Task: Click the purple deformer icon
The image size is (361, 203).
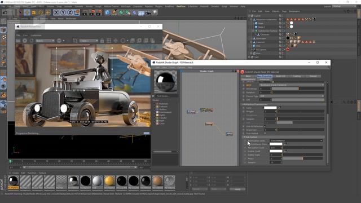Action: click(134, 12)
